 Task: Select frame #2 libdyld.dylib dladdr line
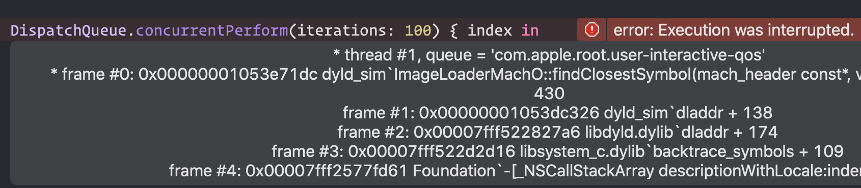tap(557, 132)
